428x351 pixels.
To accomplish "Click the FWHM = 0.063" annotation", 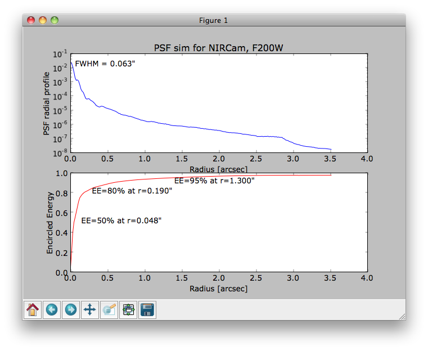I will click(105, 64).
